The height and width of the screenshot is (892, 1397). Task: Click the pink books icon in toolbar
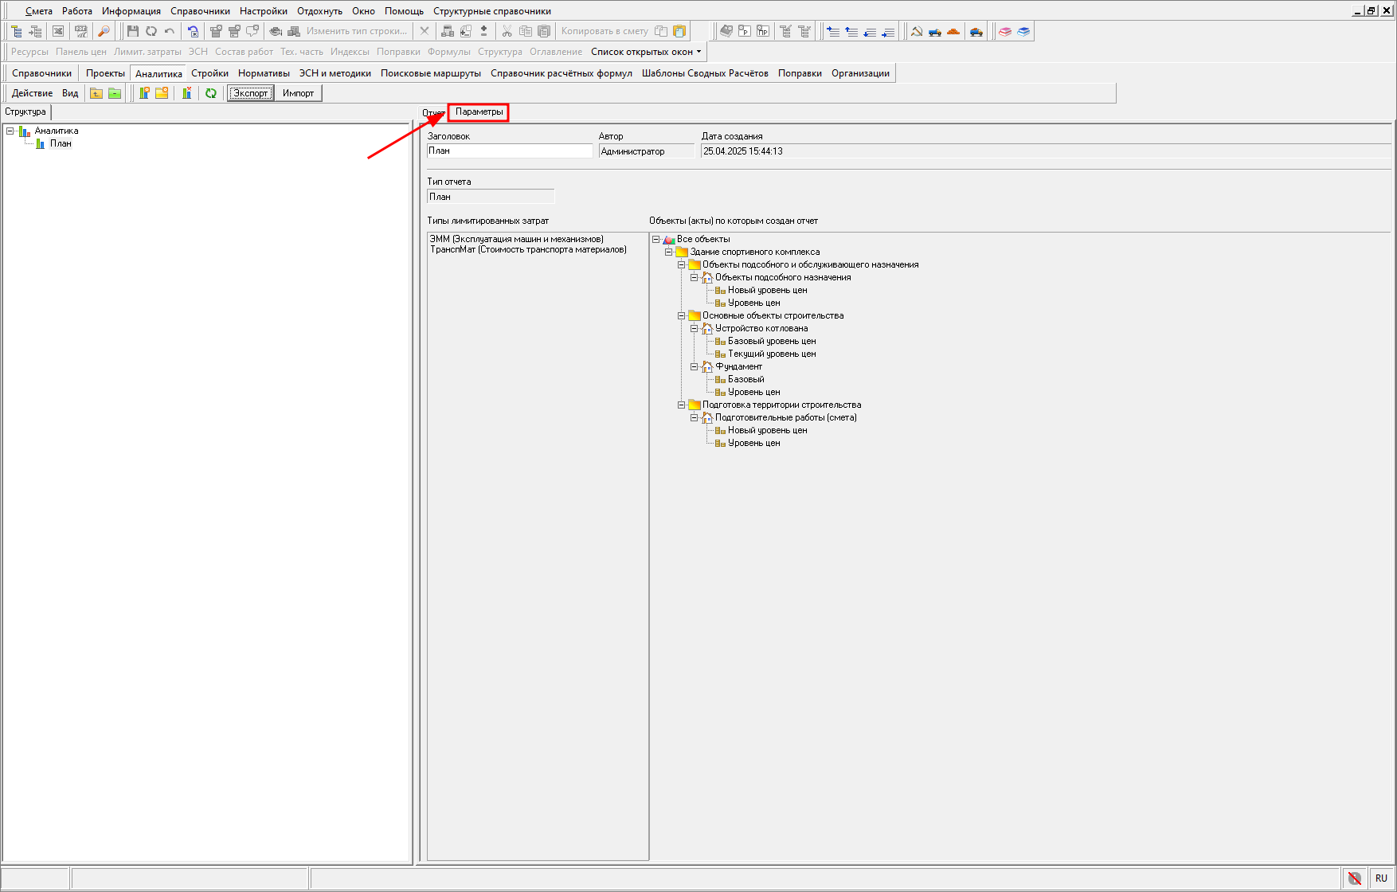tap(1005, 31)
